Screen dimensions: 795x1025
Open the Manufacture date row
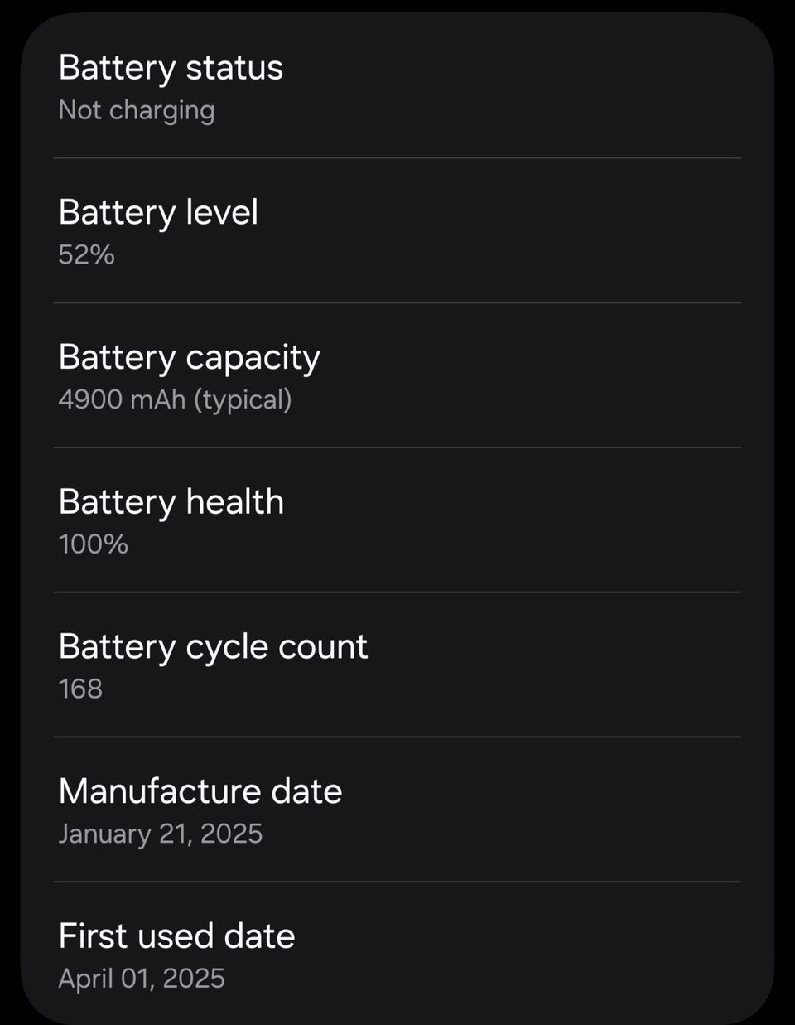click(x=397, y=810)
